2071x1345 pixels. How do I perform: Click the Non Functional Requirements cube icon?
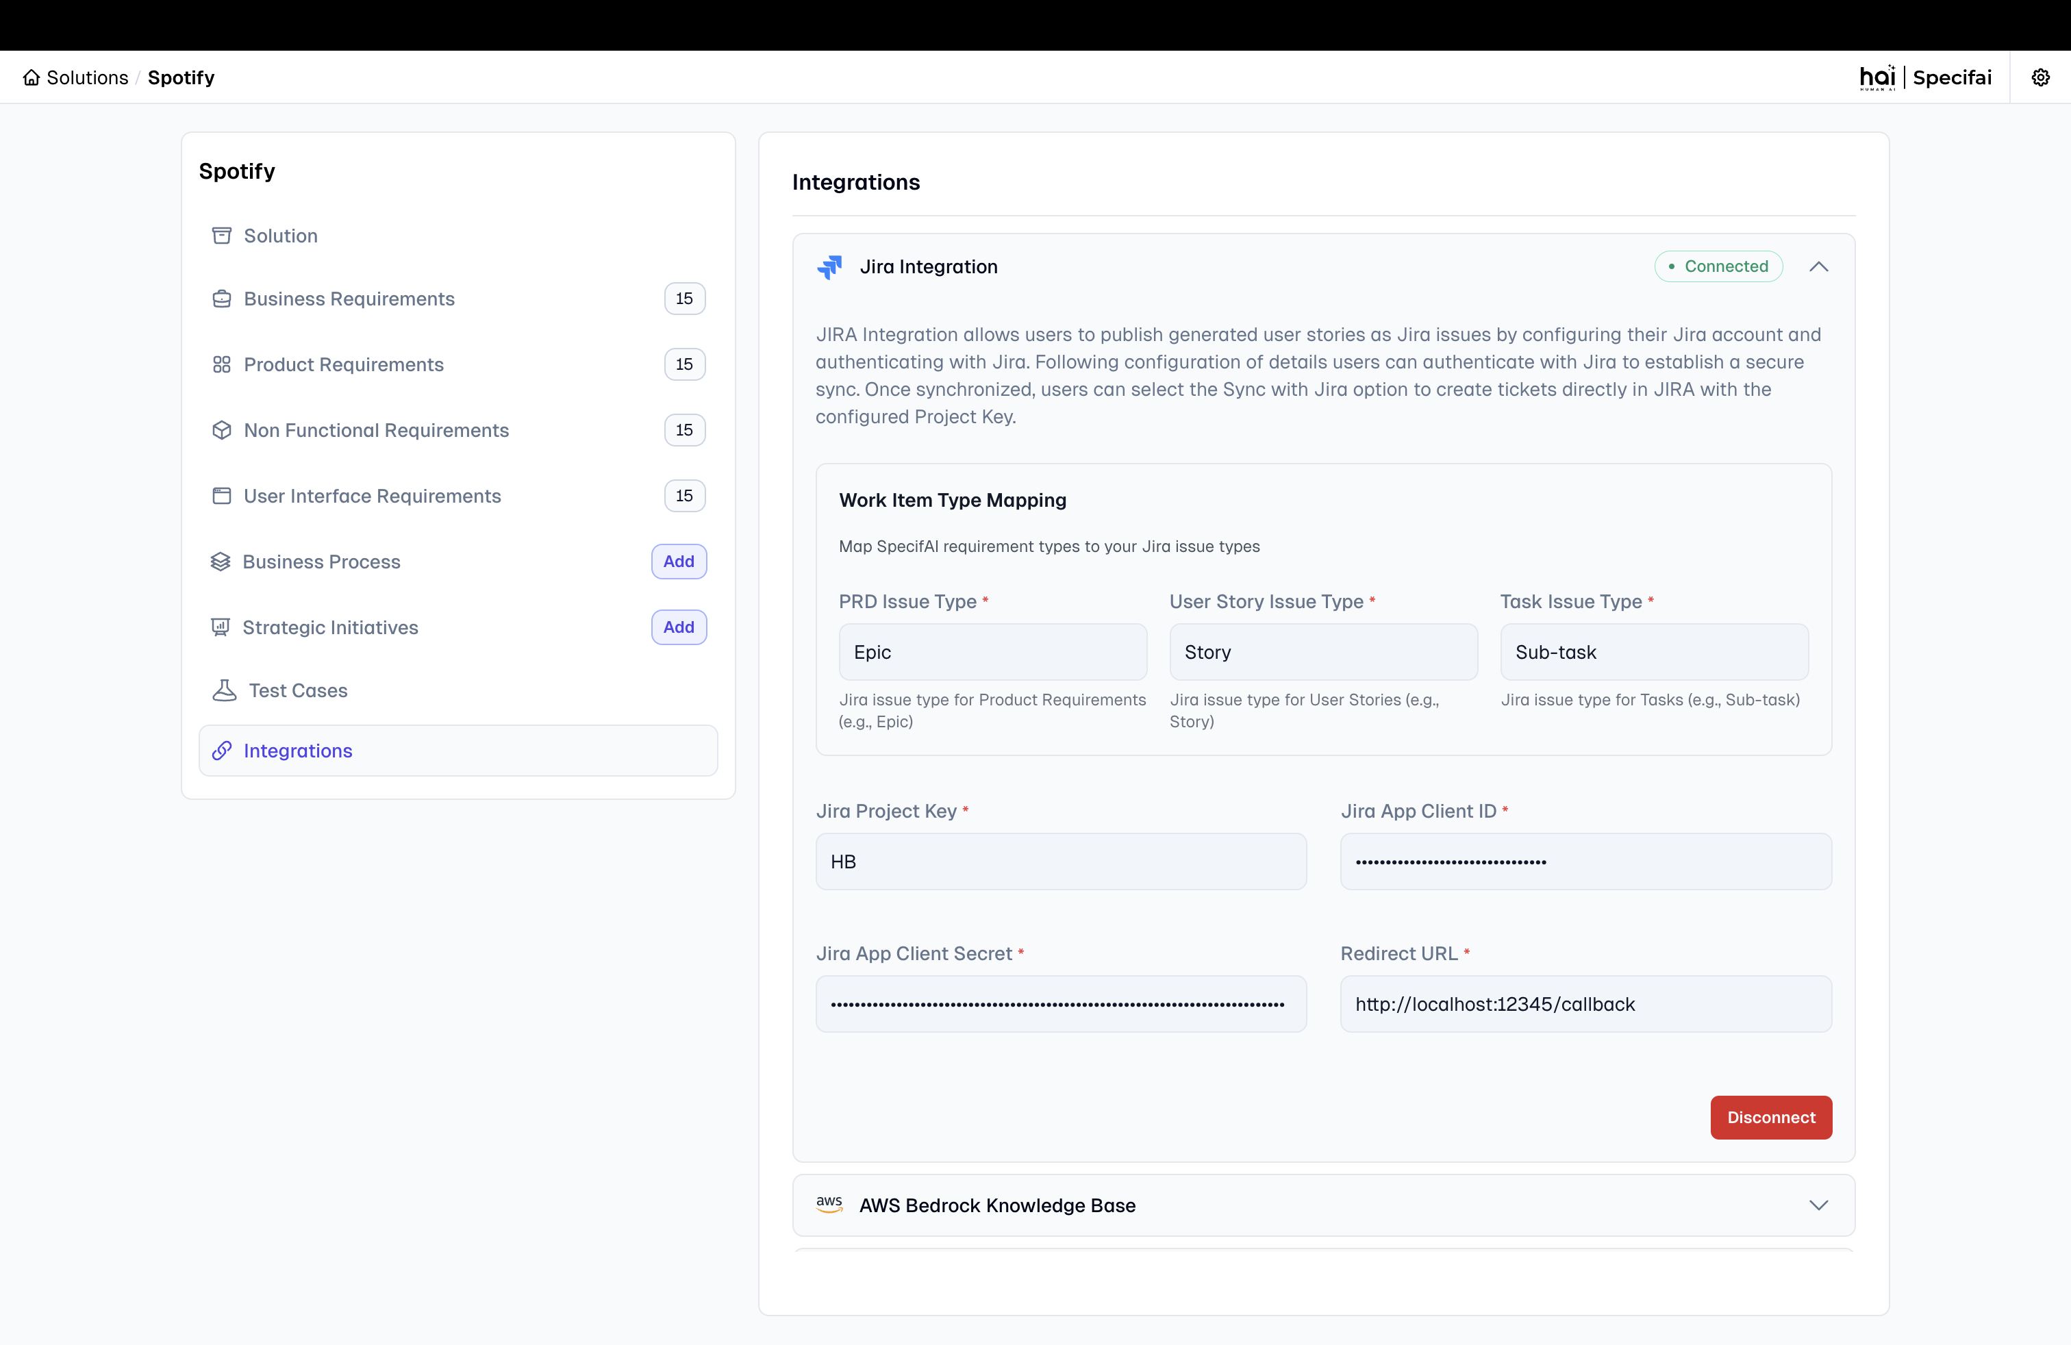222,430
